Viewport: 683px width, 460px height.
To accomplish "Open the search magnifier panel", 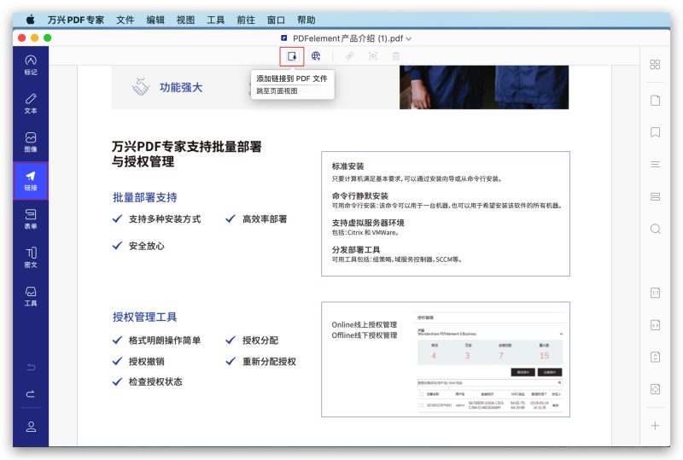I will click(655, 229).
